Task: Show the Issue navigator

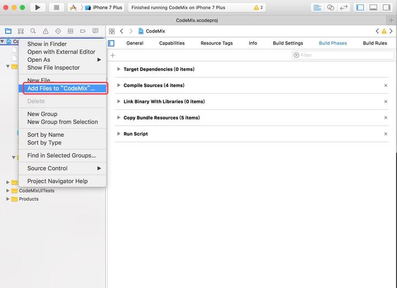Action: (46, 31)
